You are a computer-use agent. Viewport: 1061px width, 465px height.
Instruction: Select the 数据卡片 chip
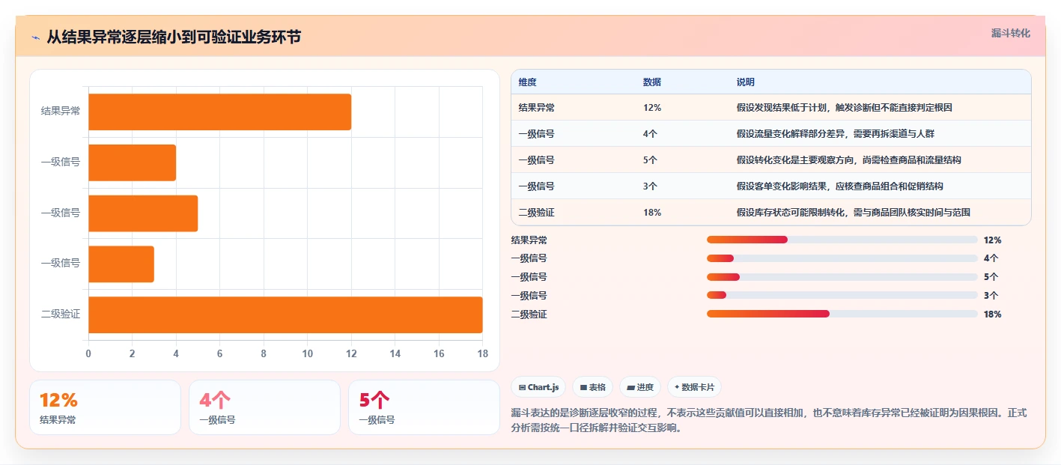[x=694, y=387]
